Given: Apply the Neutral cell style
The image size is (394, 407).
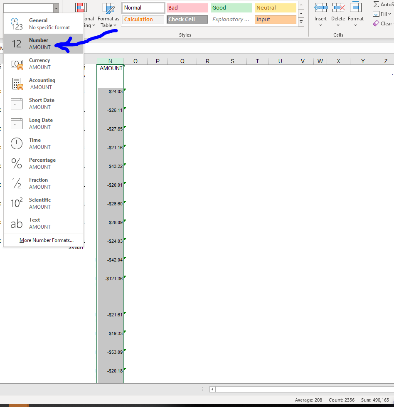Looking at the screenshot, I should click(x=275, y=7).
